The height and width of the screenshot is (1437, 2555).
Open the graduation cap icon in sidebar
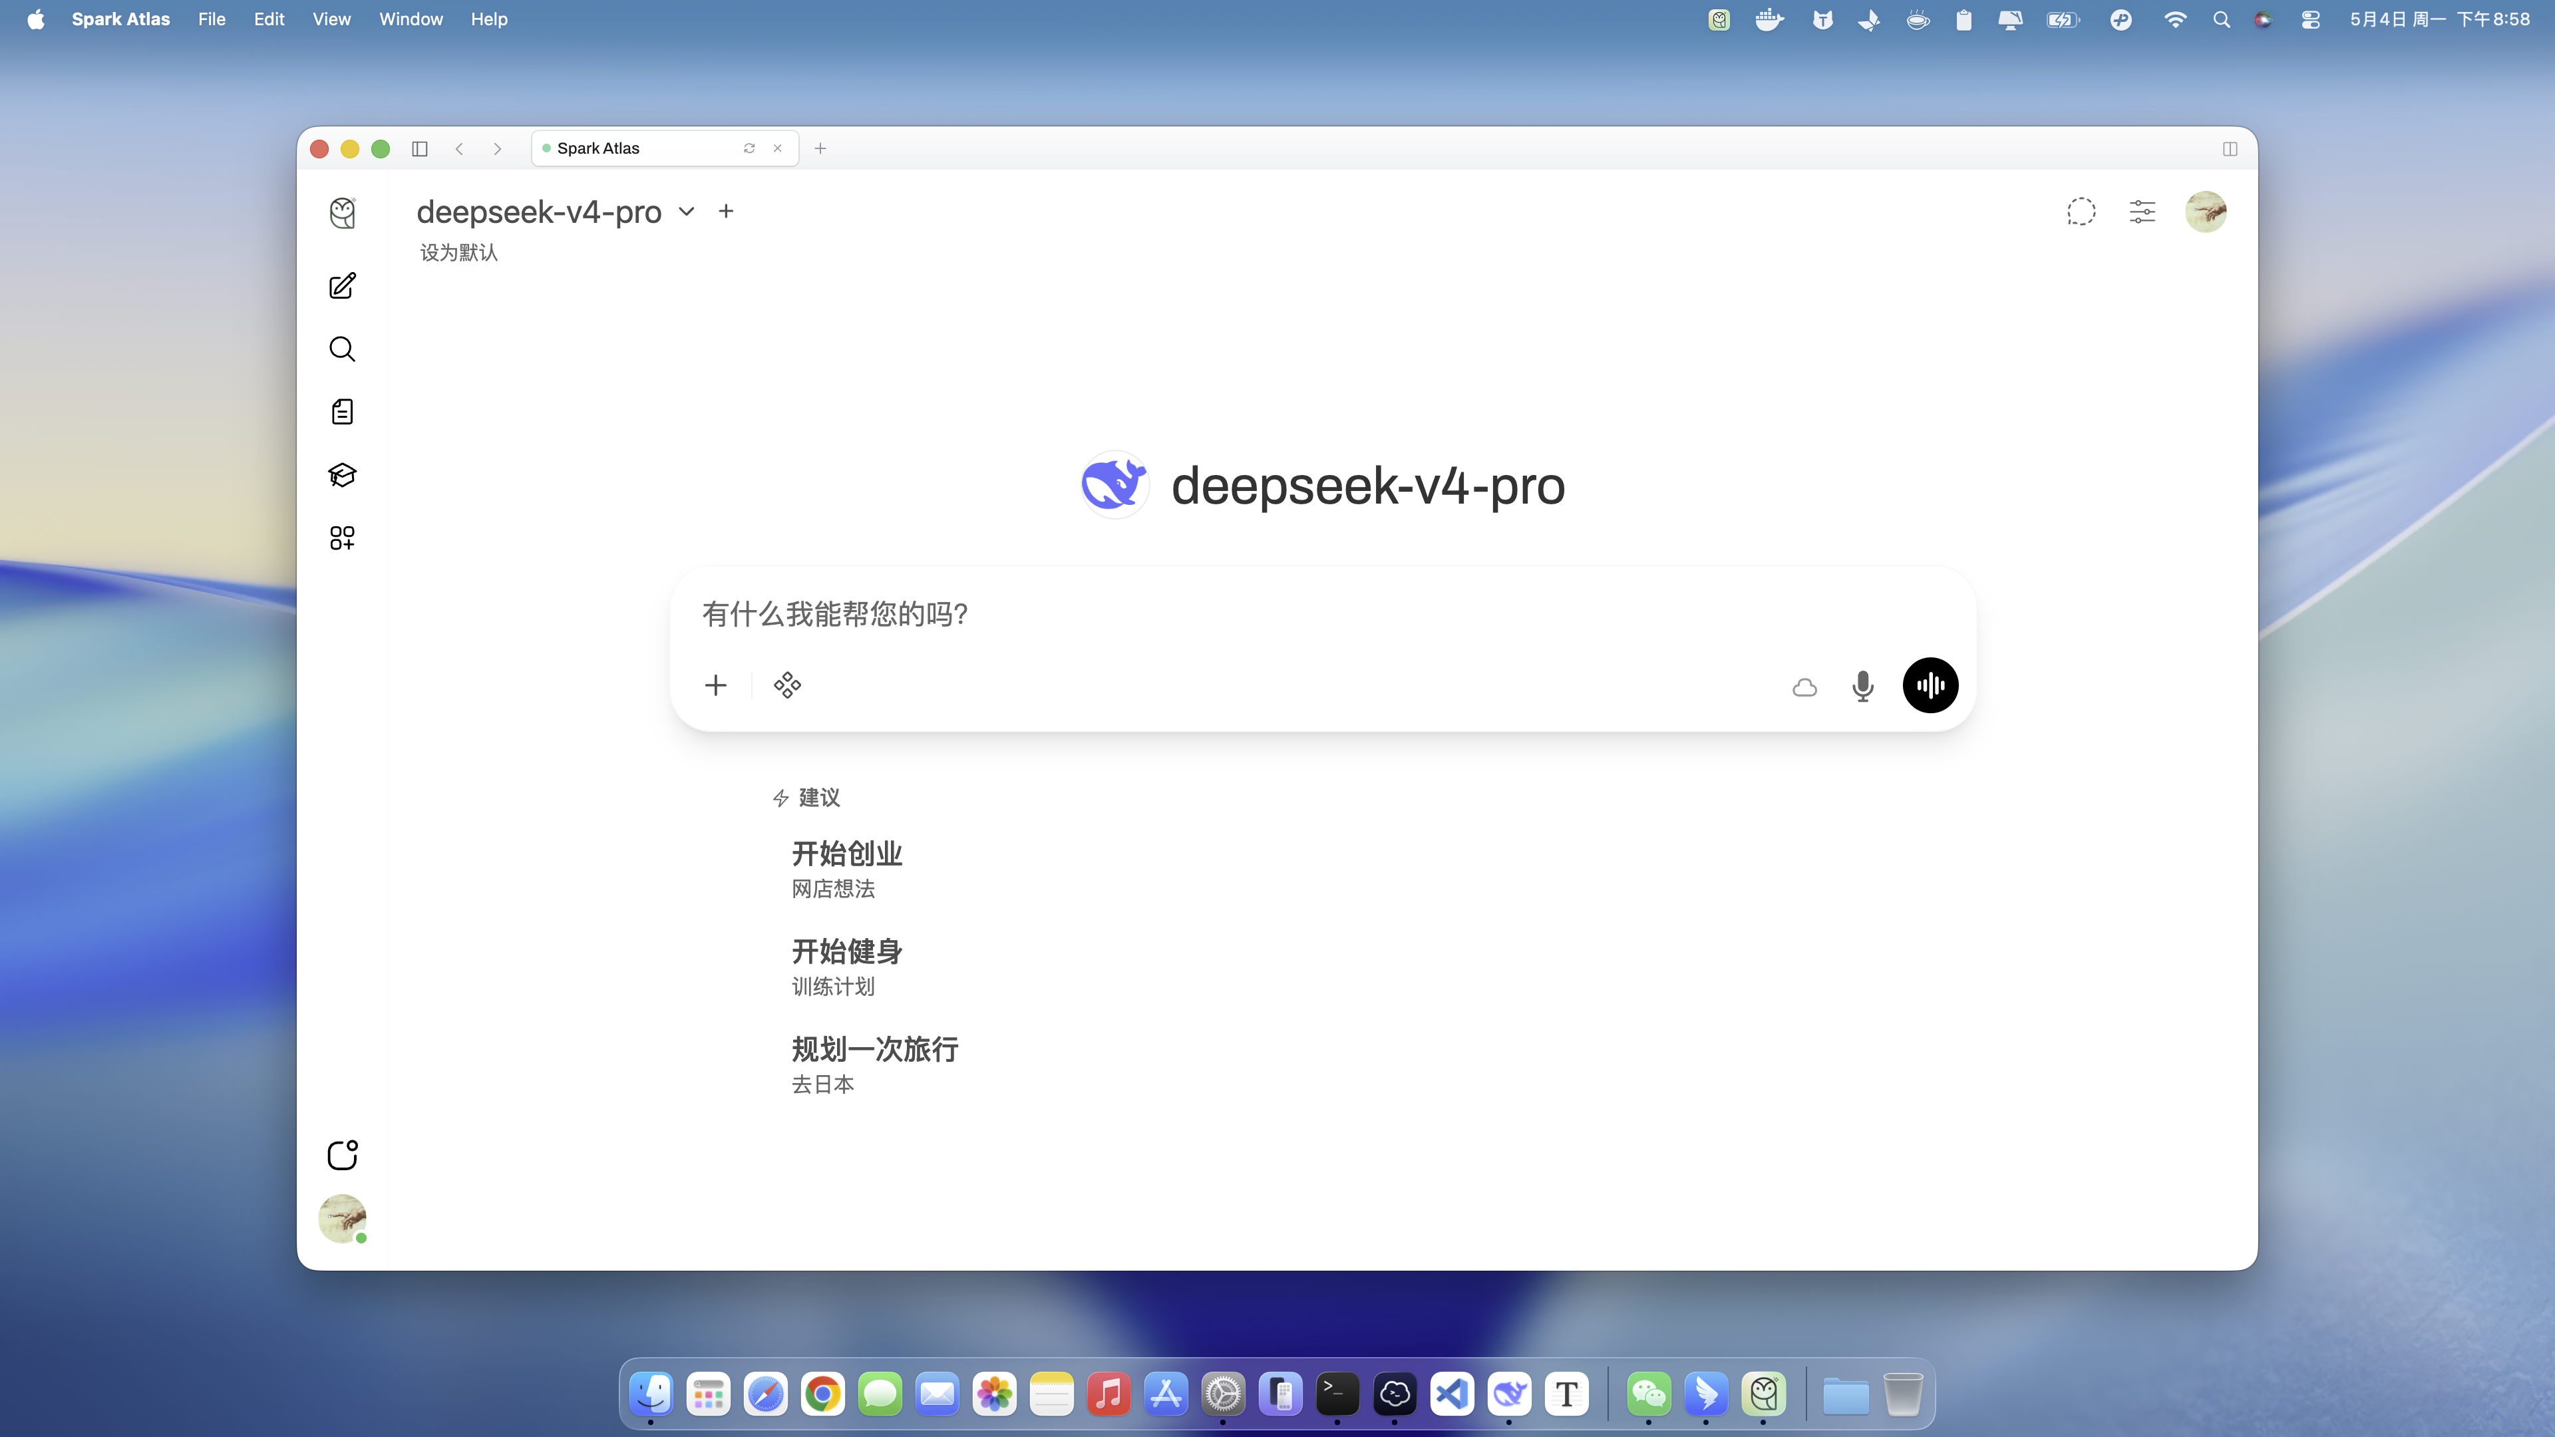(342, 475)
